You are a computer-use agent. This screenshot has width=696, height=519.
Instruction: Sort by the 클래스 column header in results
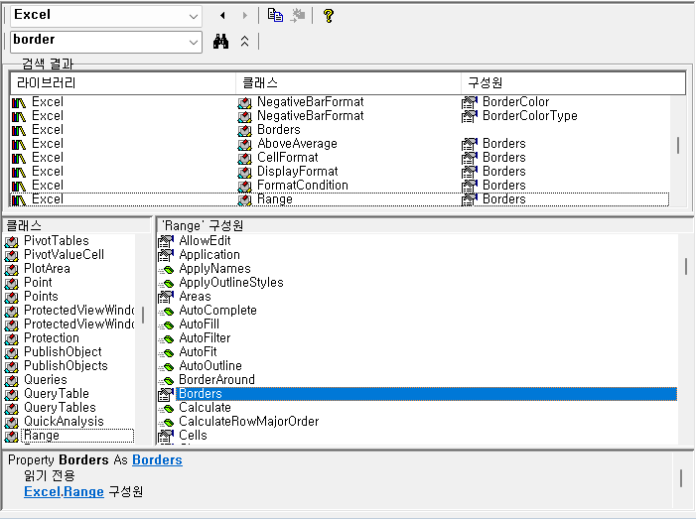348,83
